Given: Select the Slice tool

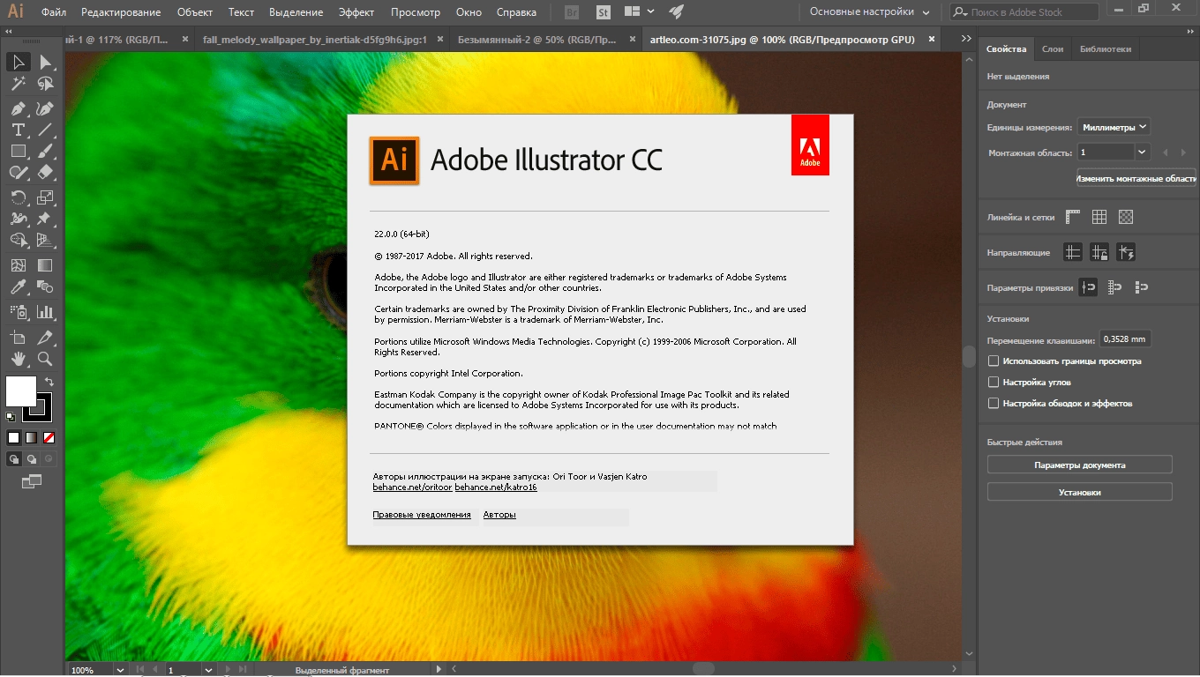Looking at the screenshot, I should pos(45,338).
